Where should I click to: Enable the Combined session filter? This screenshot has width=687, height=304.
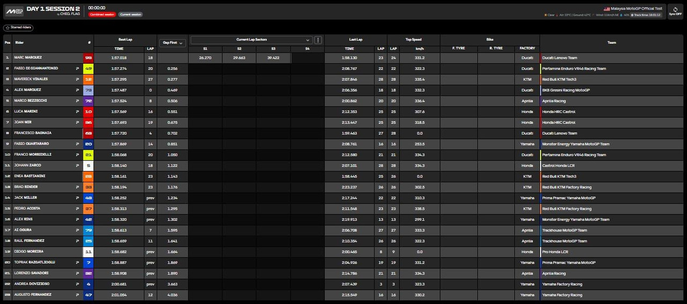pyautogui.click(x=102, y=14)
